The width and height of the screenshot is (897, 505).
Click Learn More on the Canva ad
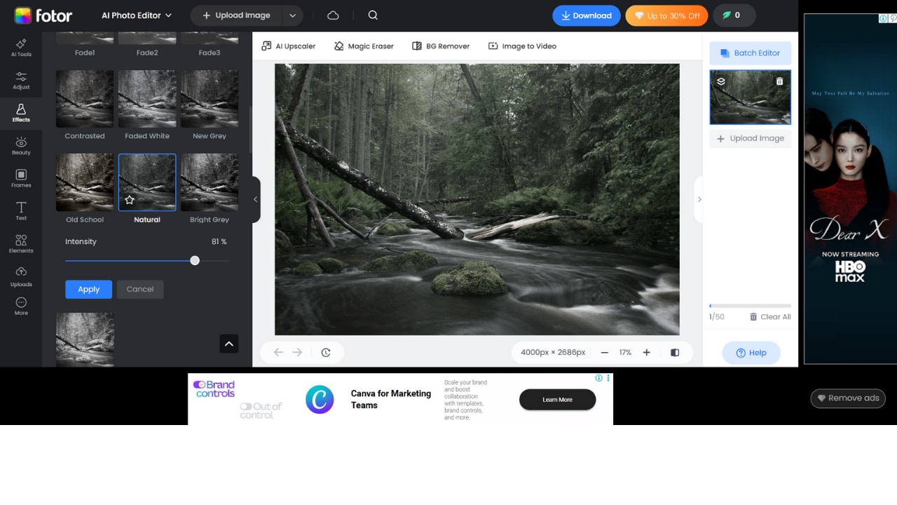pos(557,400)
